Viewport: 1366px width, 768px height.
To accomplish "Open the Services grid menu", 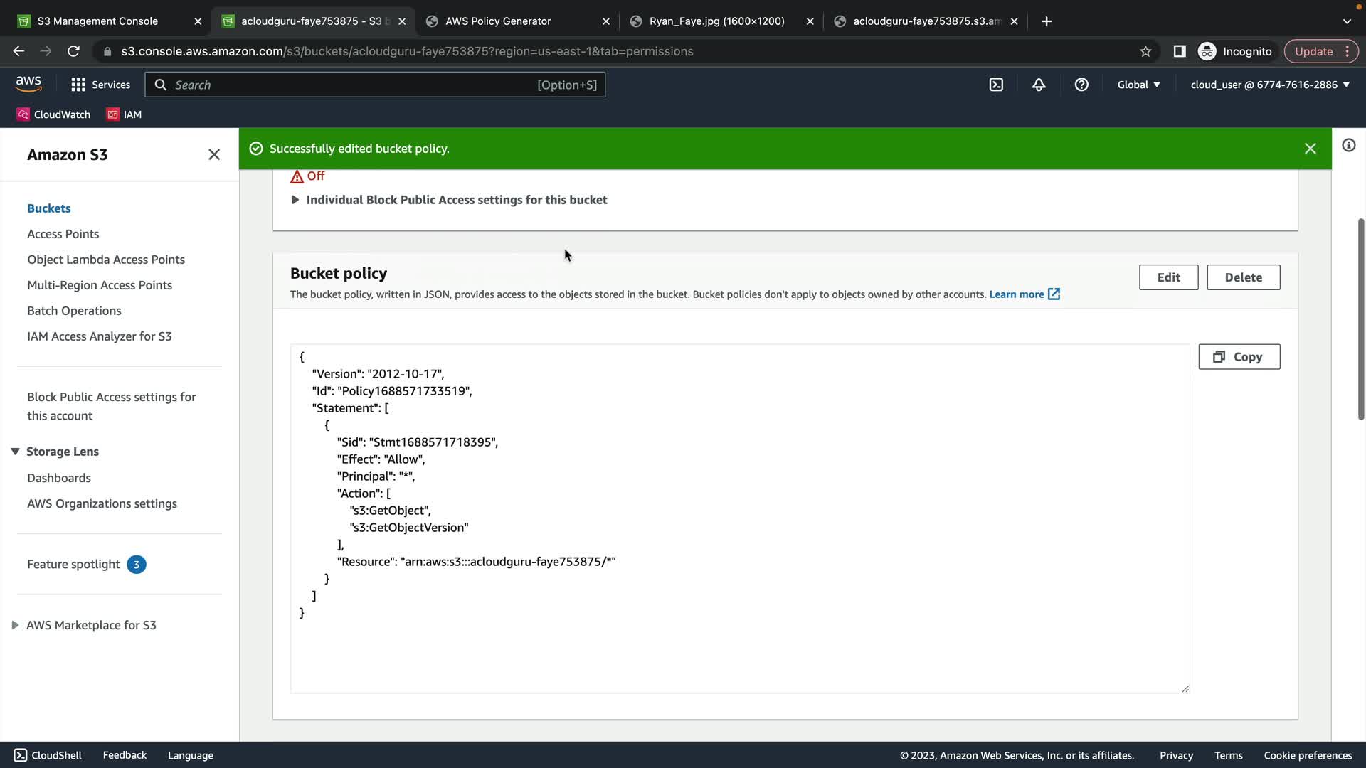I will [x=100, y=85].
